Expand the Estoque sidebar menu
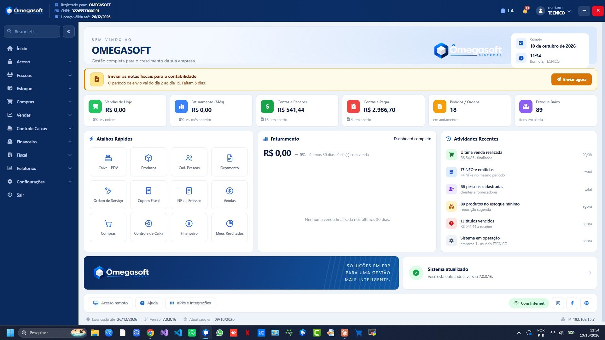The width and height of the screenshot is (605, 340). (x=39, y=89)
